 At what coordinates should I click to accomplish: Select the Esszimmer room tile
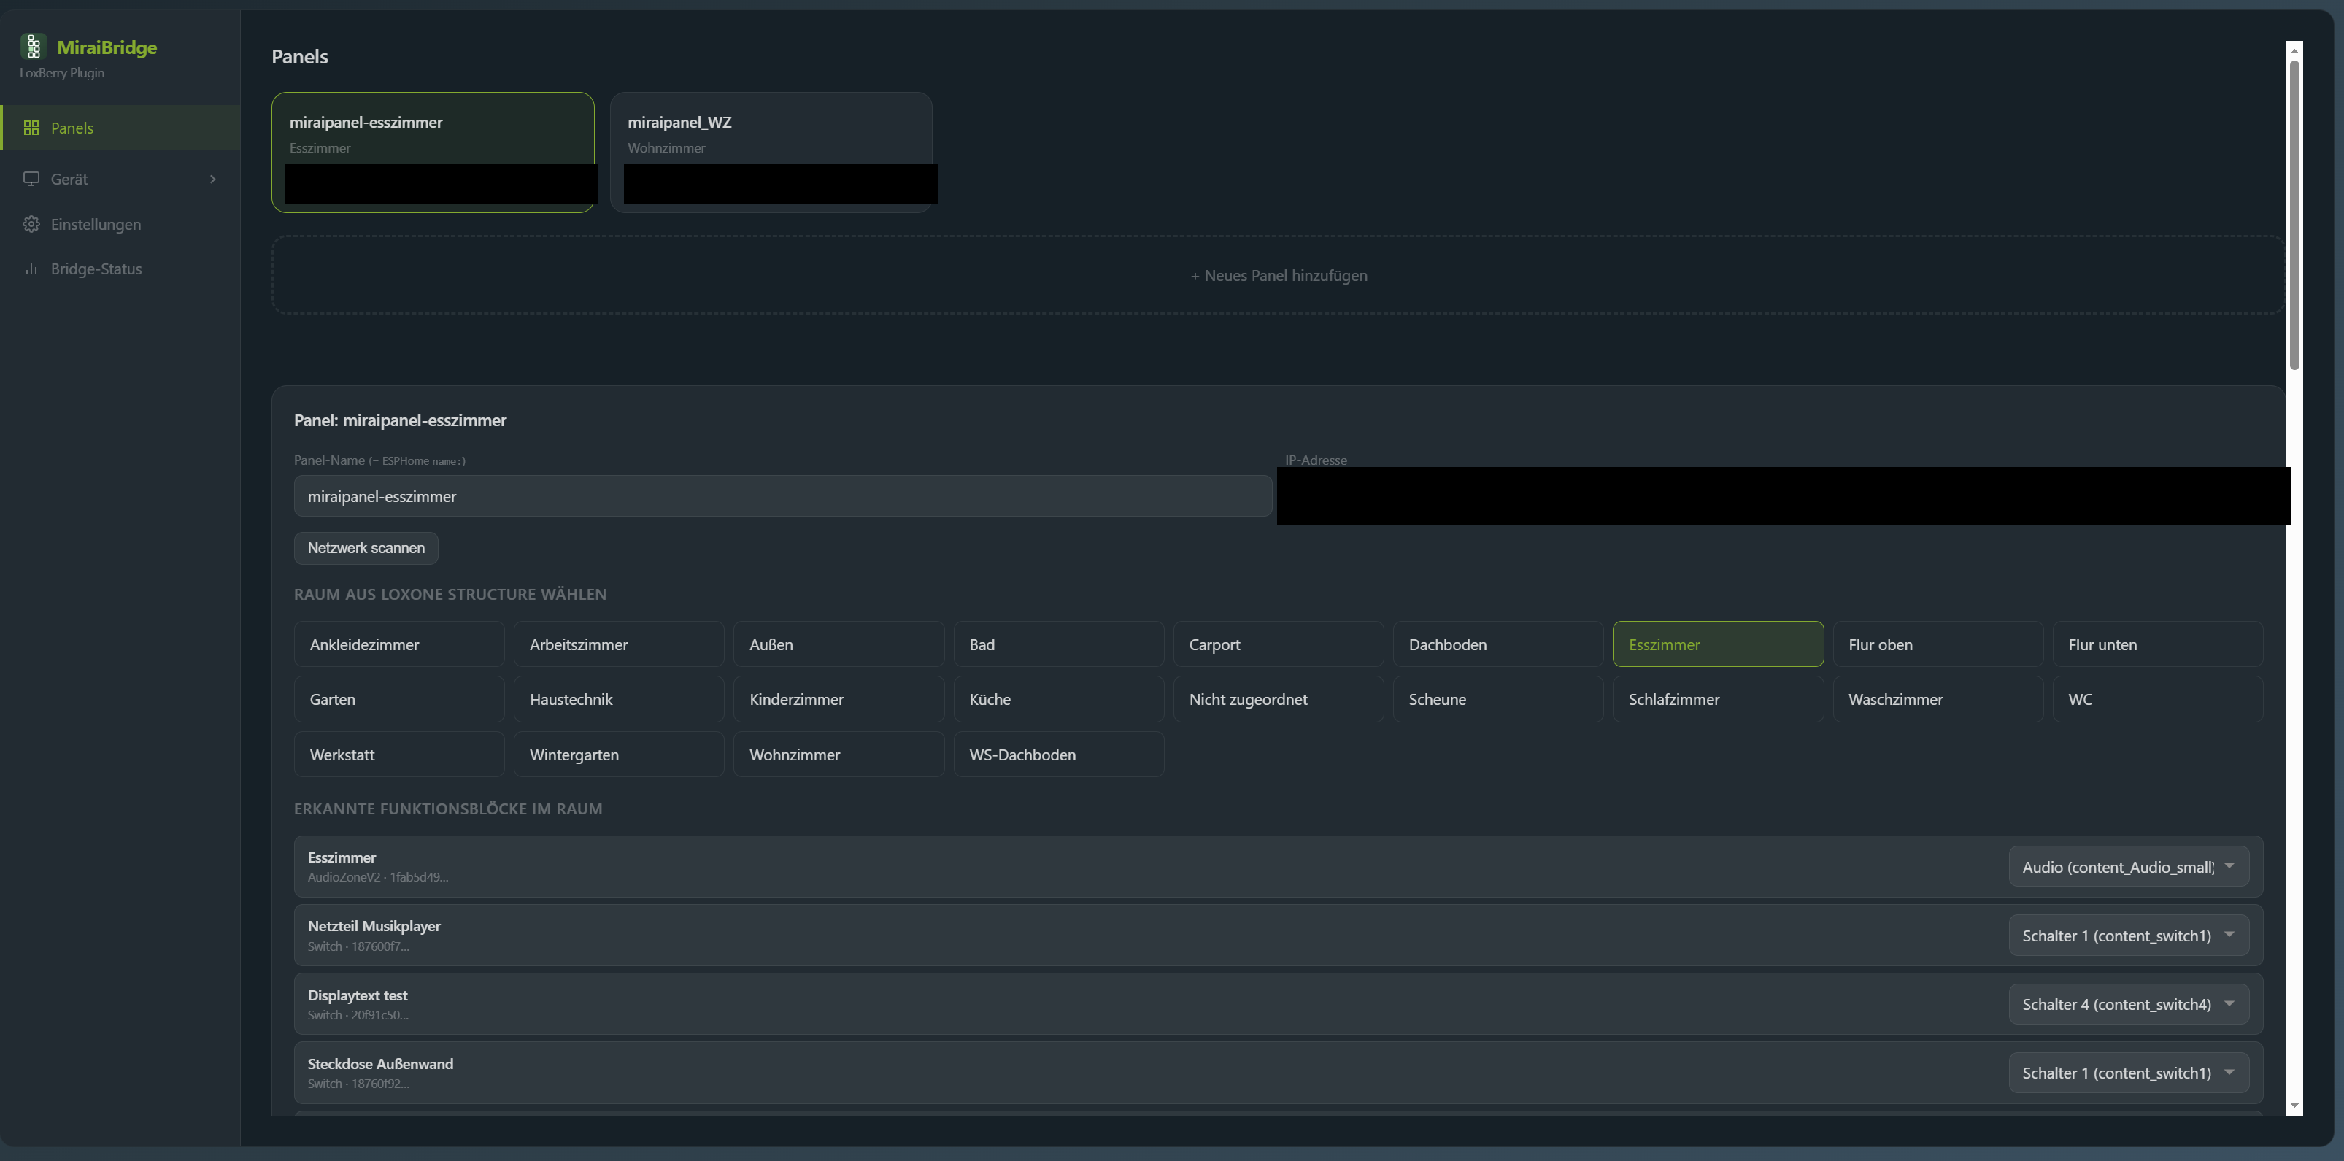pos(1718,645)
